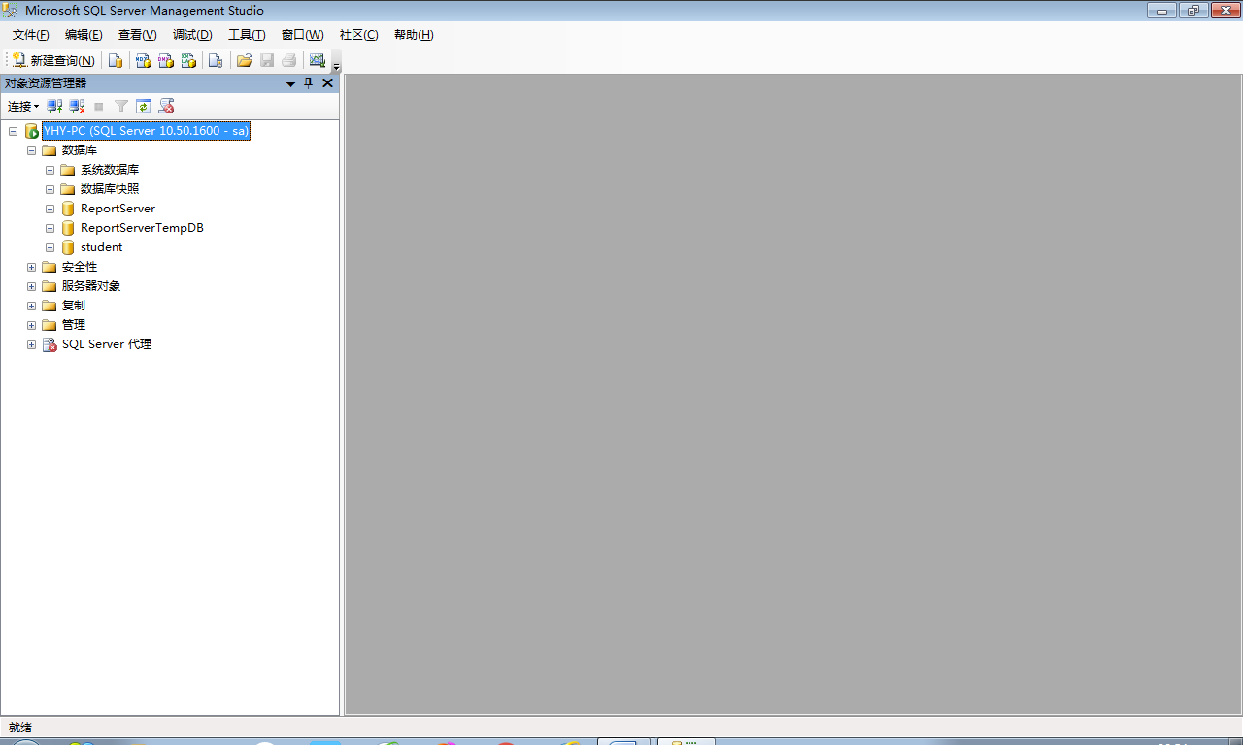This screenshot has height=745, width=1243.
Task: Open the 文件(F) menu
Action: click(30, 35)
